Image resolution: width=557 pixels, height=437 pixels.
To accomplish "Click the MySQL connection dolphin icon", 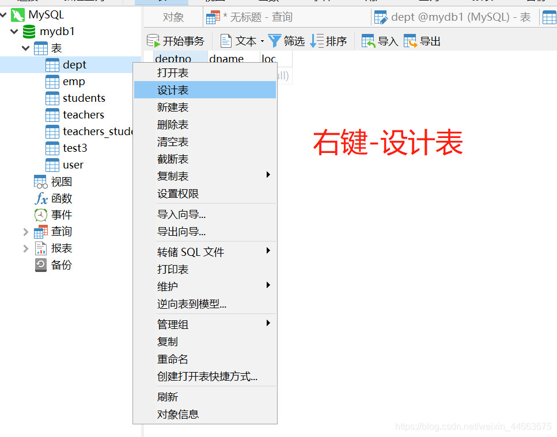I will click(18, 15).
